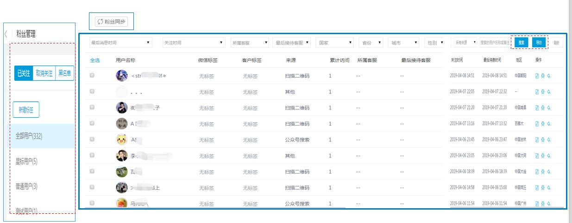
Task: Click the middle action icon in the 中国南昌 row
Action: (543, 108)
